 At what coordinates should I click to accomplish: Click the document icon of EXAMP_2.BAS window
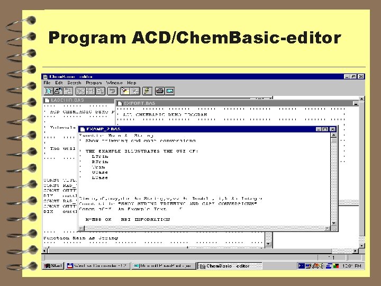(83, 129)
